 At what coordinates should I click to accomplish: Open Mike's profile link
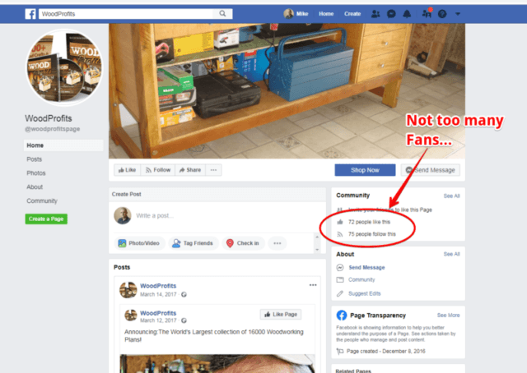[x=302, y=14]
